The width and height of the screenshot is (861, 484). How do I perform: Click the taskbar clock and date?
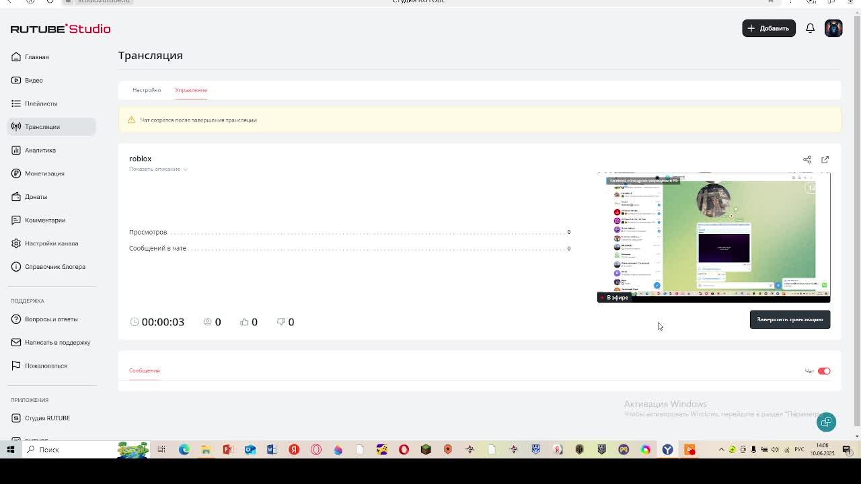[822, 450]
